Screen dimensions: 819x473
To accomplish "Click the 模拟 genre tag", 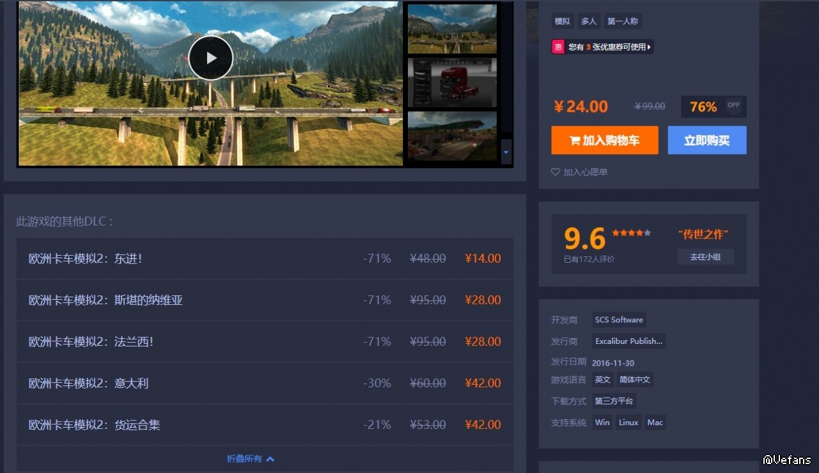I will (562, 21).
